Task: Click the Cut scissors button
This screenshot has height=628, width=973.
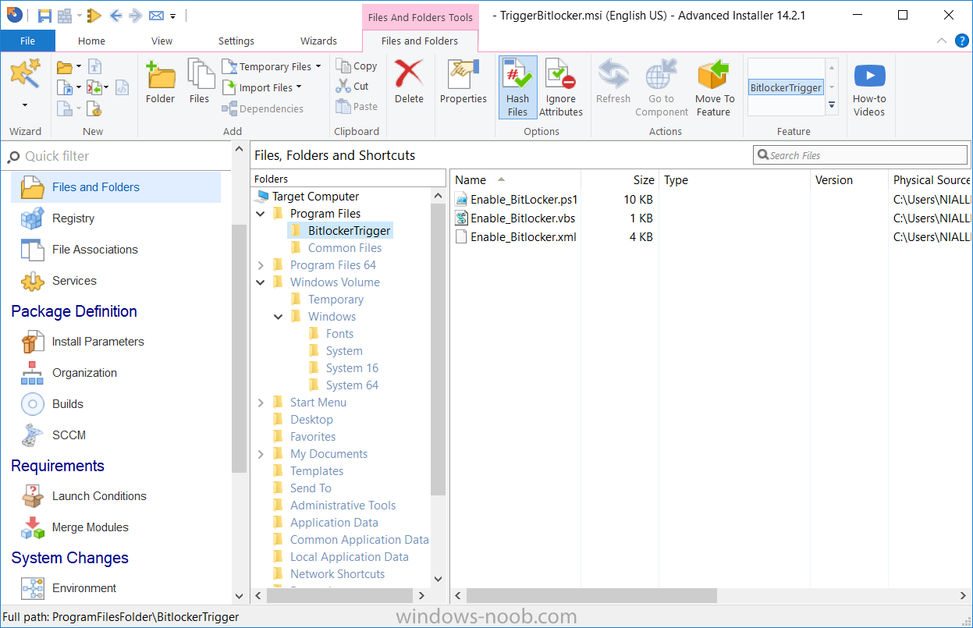Action: (352, 87)
